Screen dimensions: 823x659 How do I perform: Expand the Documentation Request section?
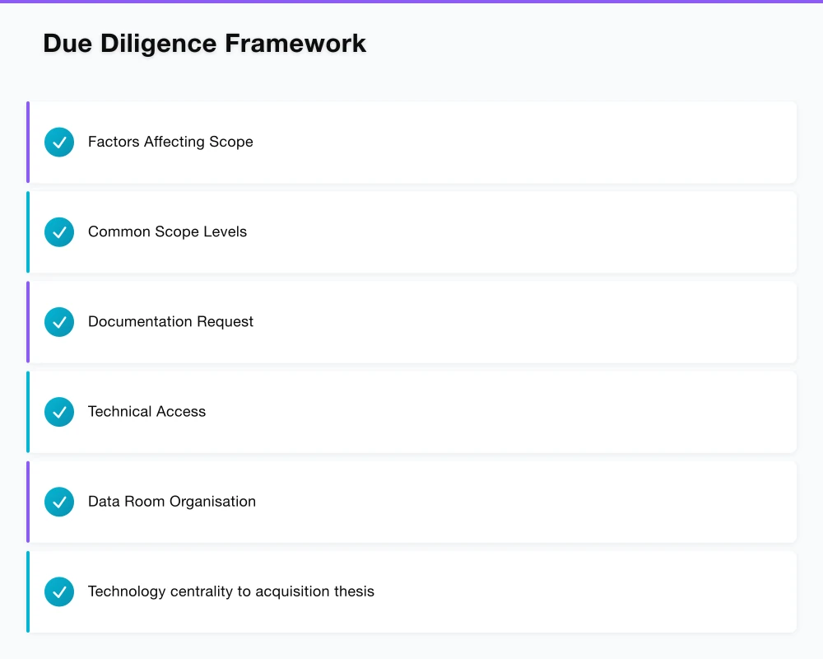pyautogui.click(x=411, y=321)
